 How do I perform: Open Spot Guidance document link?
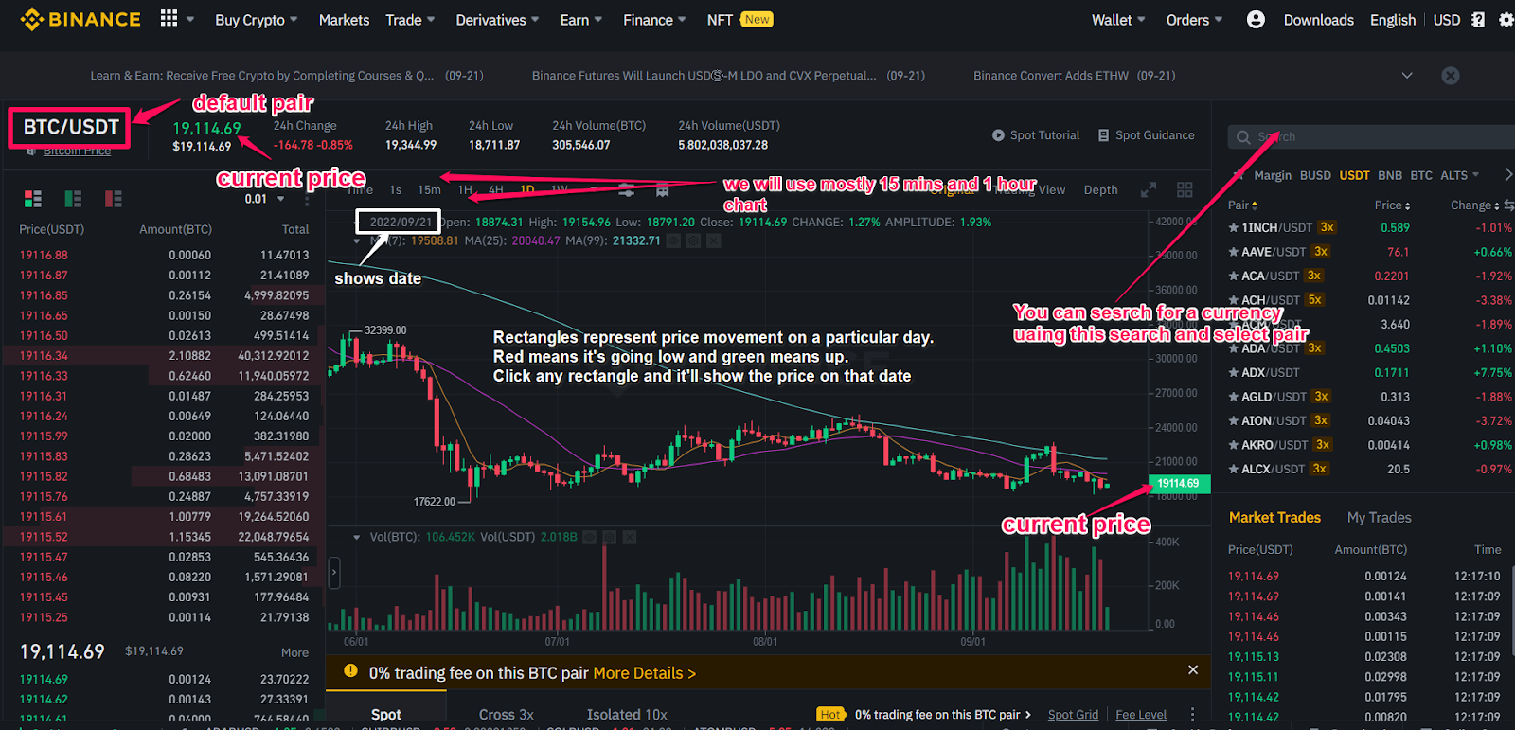point(1147,135)
